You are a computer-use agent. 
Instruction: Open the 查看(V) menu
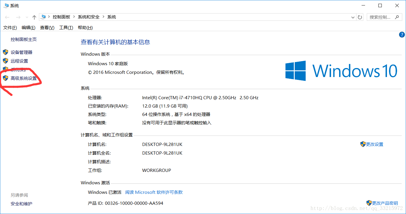(47, 28)
